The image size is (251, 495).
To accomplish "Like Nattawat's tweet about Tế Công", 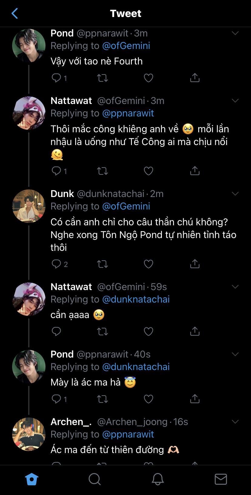I will pyautogui.click(x=148, y=171).
